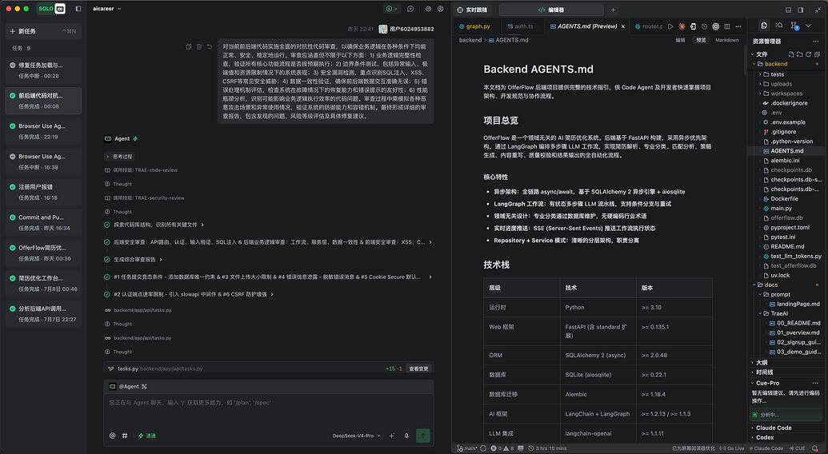Click the Markdown language label
This screenshot has height=454, width=828.
726,40
